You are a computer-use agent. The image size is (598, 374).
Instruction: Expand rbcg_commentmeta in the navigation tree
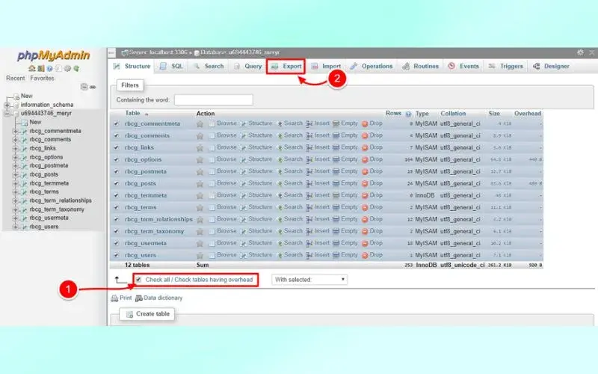pos(16,131)
